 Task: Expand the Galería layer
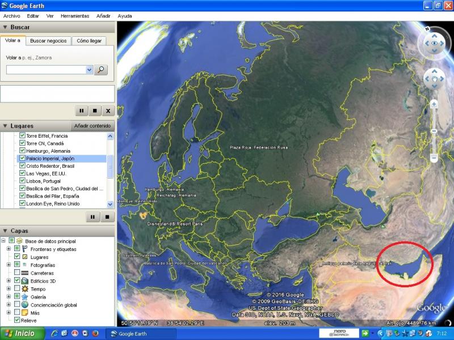[x=9, y=296]
